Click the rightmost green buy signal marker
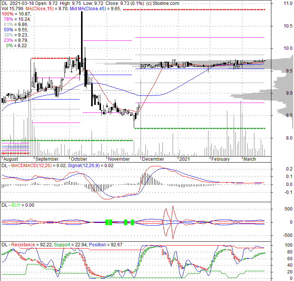 point(132,222)
